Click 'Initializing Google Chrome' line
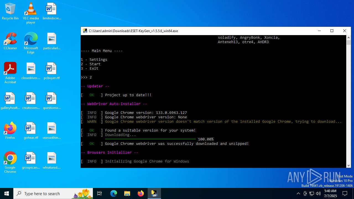The image size is (354, 199). click(135, 161)
